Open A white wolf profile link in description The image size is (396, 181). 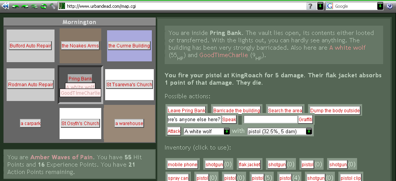click(x=347, y=48)
